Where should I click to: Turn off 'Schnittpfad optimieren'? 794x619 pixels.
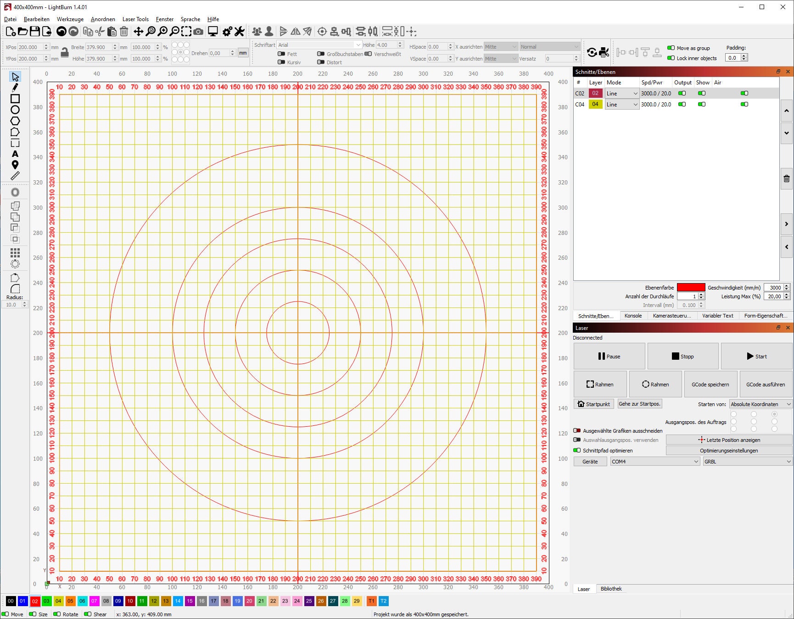click(577, 450)
